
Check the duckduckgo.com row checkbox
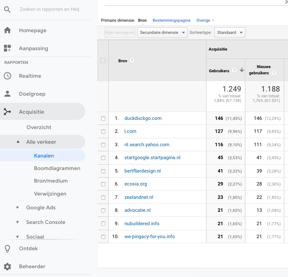(x=103, y=119)
